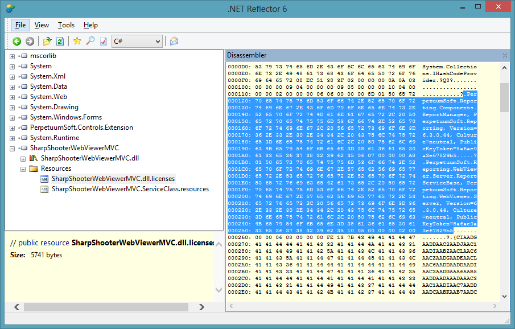Expand the System.Runtime tree node
The width and height of the screenshot is (515, 329).
pos(12,138)
